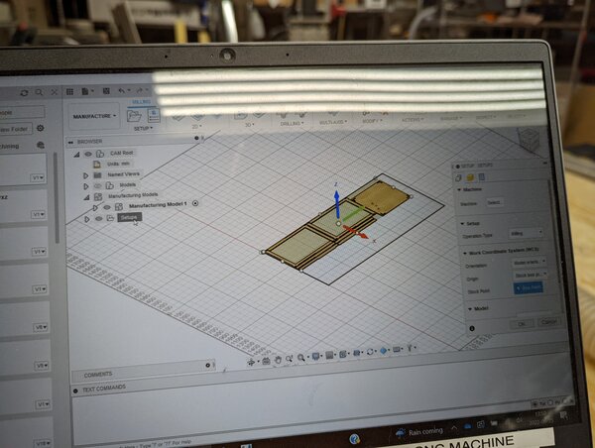This screenshot has width=595, height=448.
Task: Click the blue Box Point button
Action: click(x=529, y=287)
